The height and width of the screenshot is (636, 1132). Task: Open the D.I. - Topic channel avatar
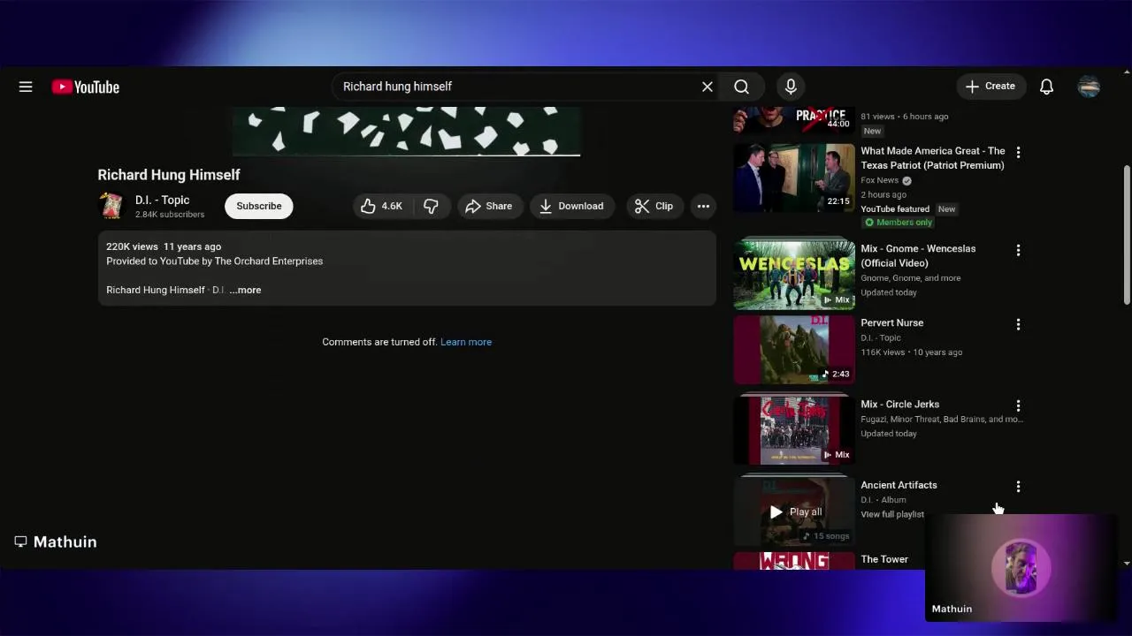coord(111,206)
